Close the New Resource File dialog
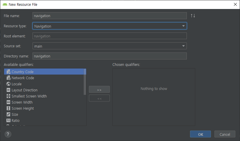 [235, 4]
